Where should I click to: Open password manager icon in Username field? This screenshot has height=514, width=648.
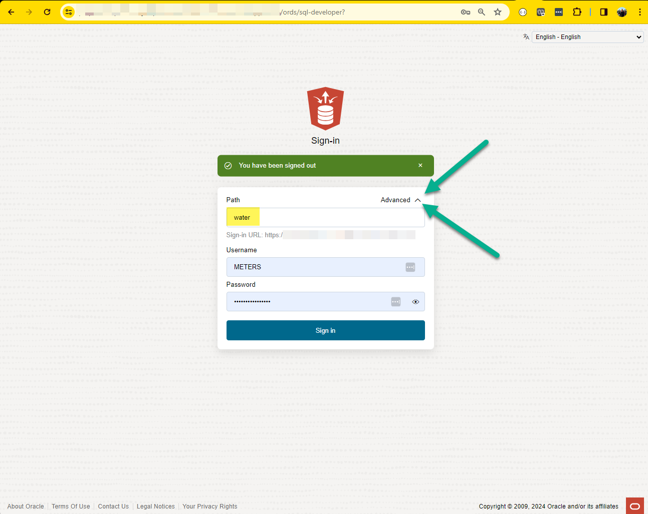coord(410,267)
